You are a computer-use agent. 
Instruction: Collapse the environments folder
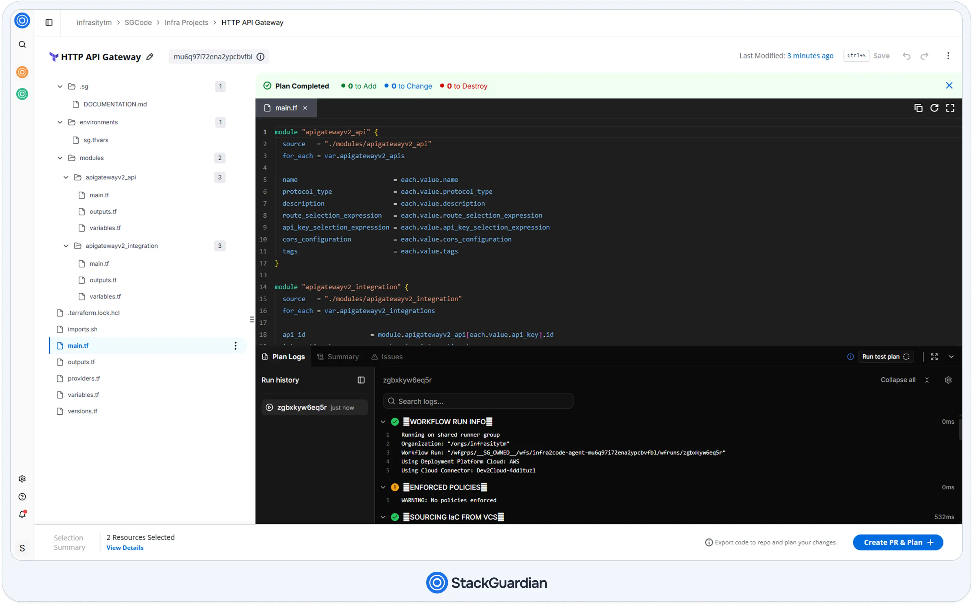point(60,122)
